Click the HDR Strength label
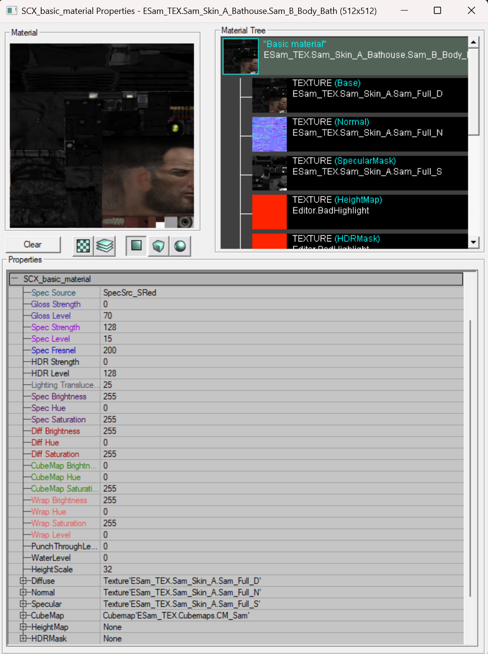 (55, 362)
